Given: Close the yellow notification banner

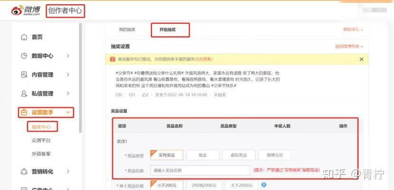Looking at the screenshot, I should [361, 59].
